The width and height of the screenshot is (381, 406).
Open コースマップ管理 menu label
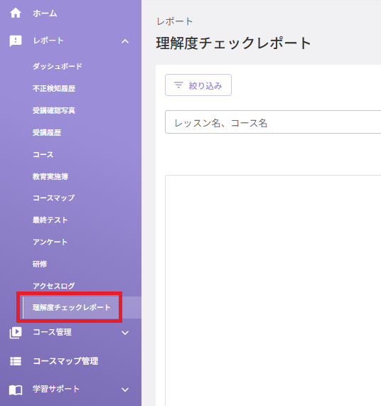coord(65,361)
